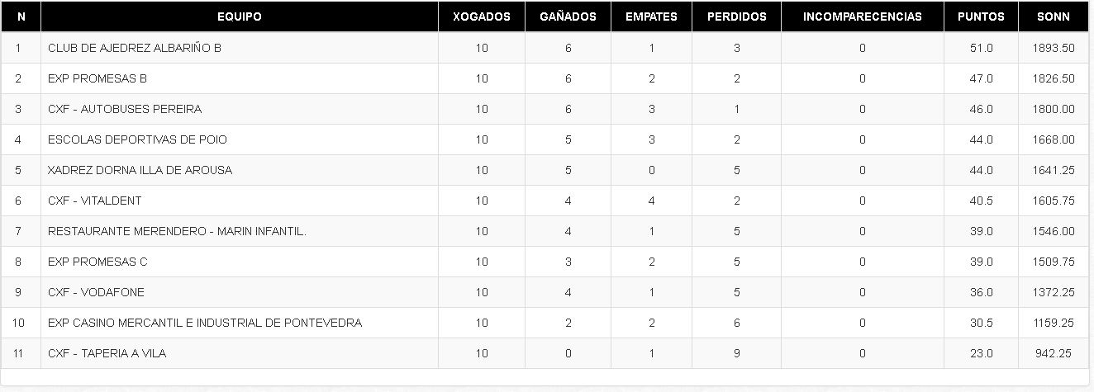Select team EXP PROMESAS C
Image resolution: width=1094 pixels, height=392 pixels.
(x=98, y=262)
